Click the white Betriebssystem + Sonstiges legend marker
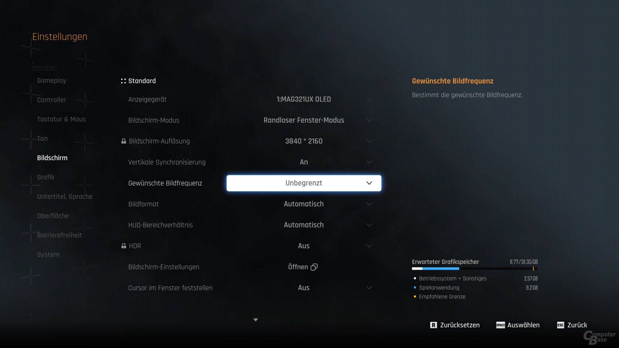The image size is (619, 348). [x=415, y=278]
